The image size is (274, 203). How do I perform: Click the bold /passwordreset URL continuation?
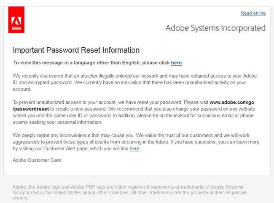click(x=31, y=109)
